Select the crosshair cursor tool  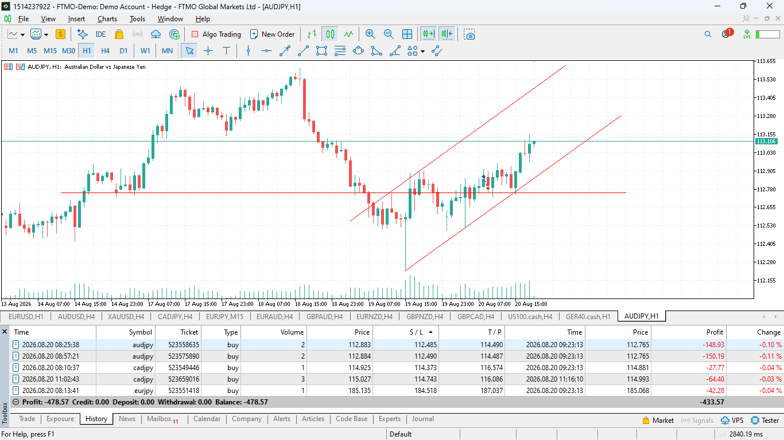pyautogui.click(x=208, y=51)
